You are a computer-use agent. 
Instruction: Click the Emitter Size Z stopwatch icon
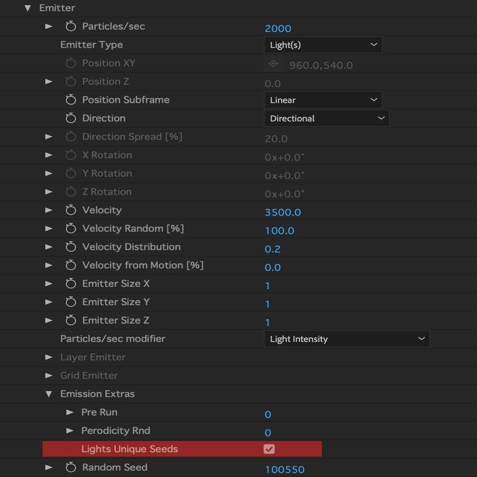point(71,320)
